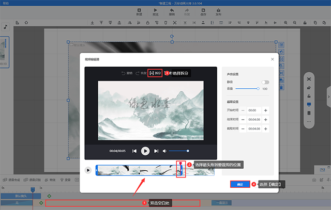This screenshot has width=331, height=210.
Task: Confirm with the 确定 button
Action: point(239,184)
